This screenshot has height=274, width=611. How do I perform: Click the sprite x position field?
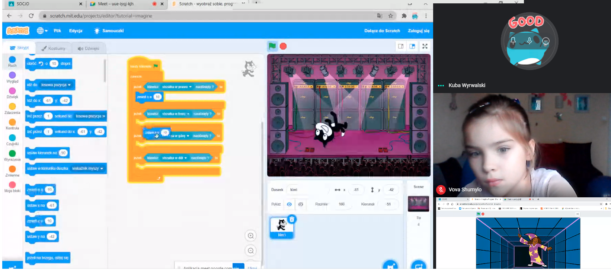356,189
